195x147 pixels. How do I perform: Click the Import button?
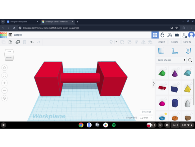(x=161, y=42)
